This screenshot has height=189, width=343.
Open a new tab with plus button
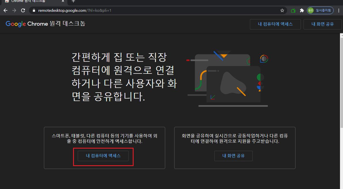(x=73, y=1)
